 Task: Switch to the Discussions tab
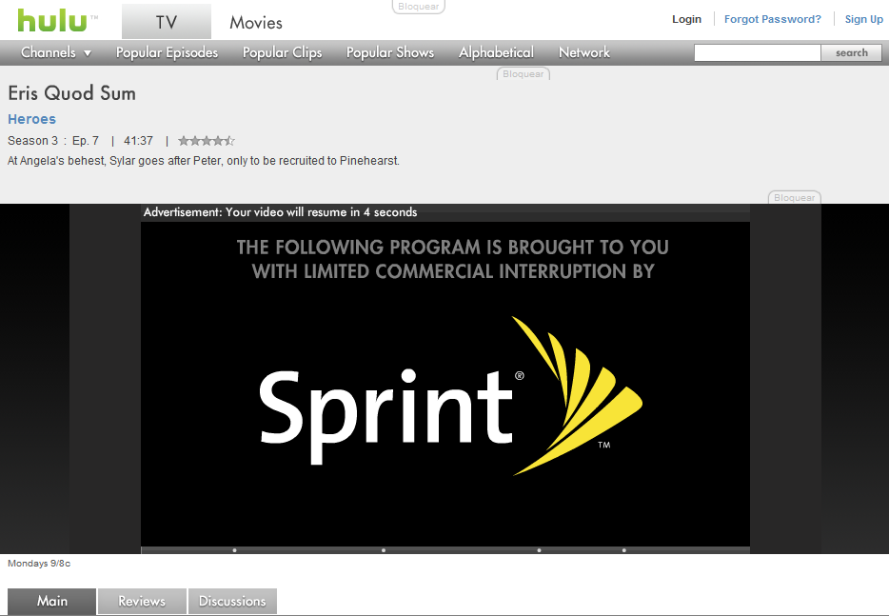click(232, 602)
